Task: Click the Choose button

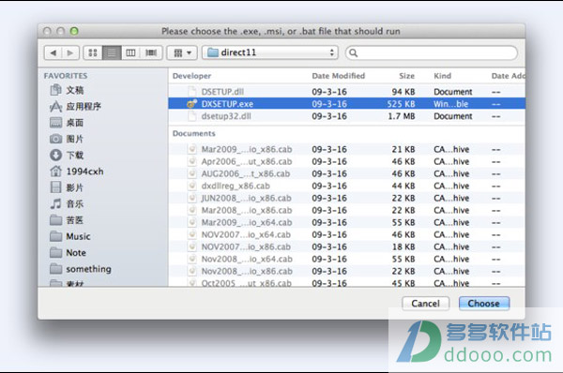Action: (483, 304)
